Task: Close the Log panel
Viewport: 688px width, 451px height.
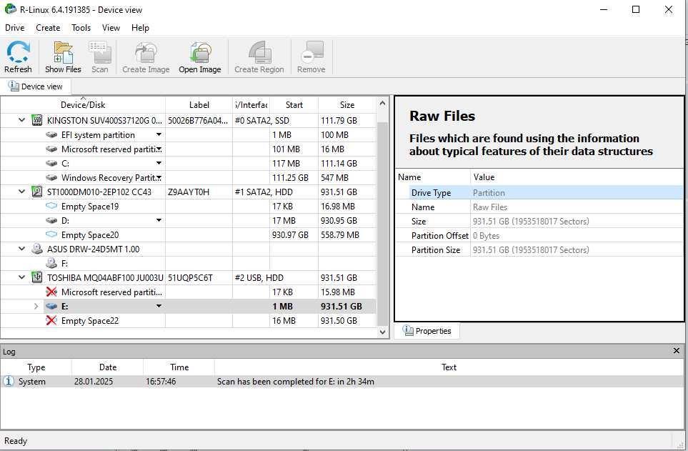Action: 677,351
